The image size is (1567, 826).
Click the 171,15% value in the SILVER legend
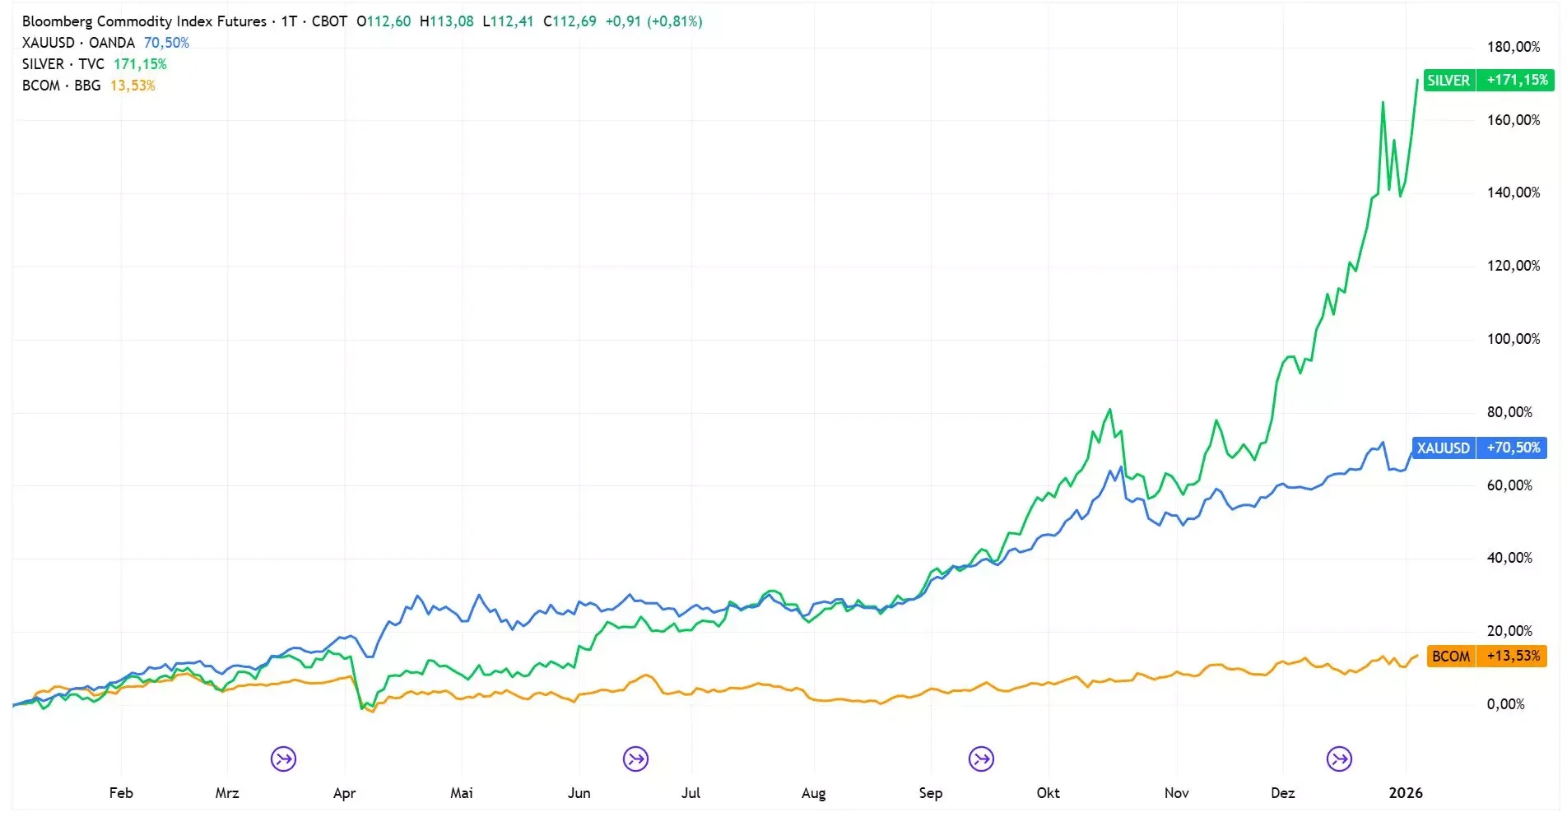[140, 64]
